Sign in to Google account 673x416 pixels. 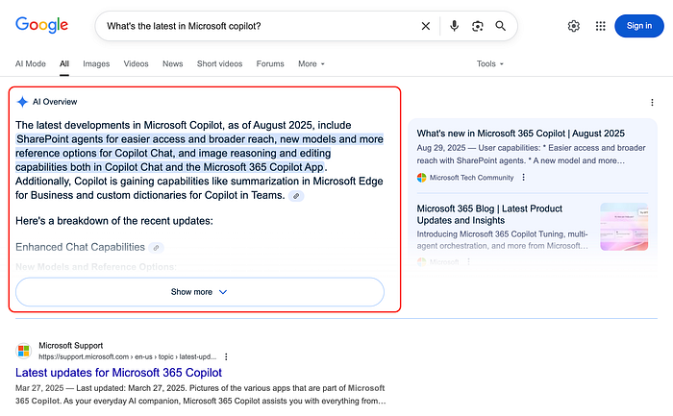tap(639, 26)
